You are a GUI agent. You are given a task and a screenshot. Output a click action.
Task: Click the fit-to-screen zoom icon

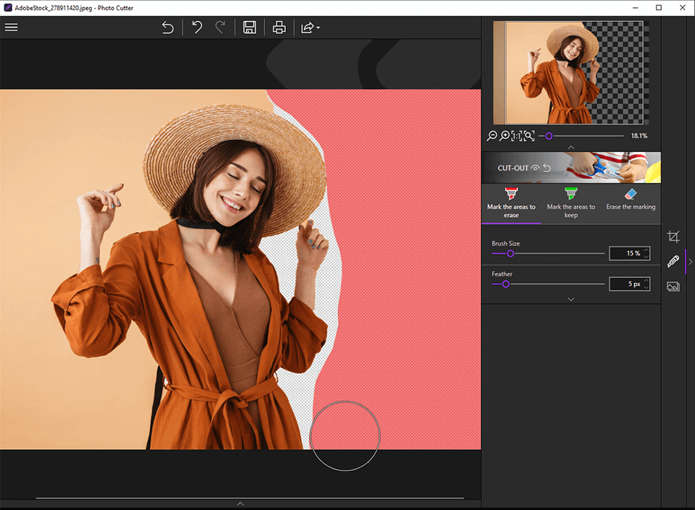(528, 136)
